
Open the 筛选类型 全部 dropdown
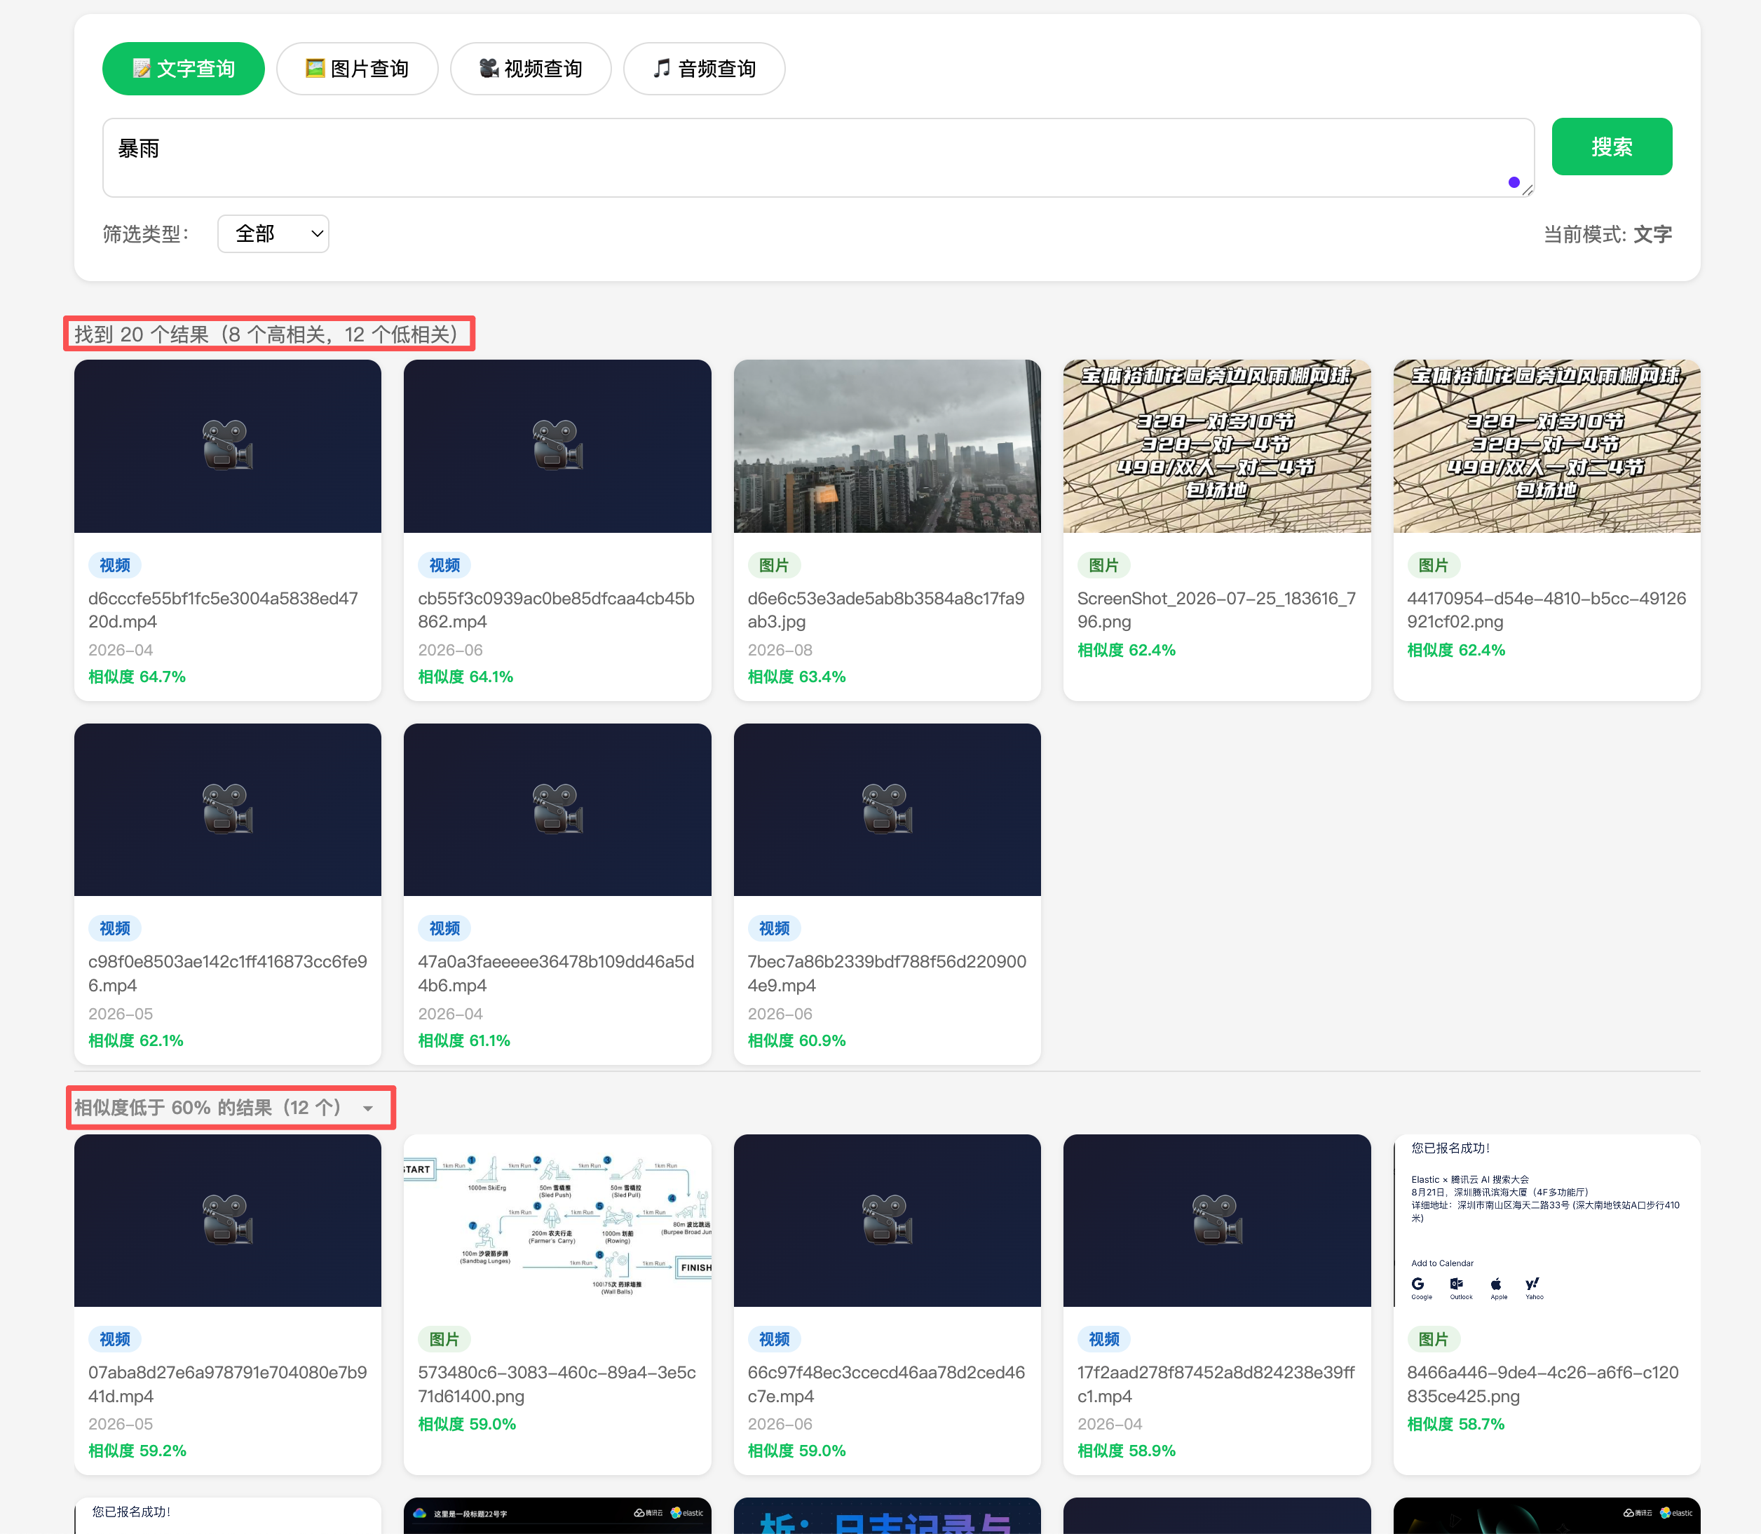click(273, 233)
